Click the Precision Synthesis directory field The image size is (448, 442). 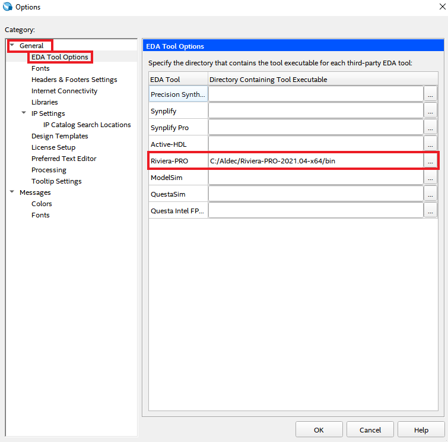coord(316,94)
